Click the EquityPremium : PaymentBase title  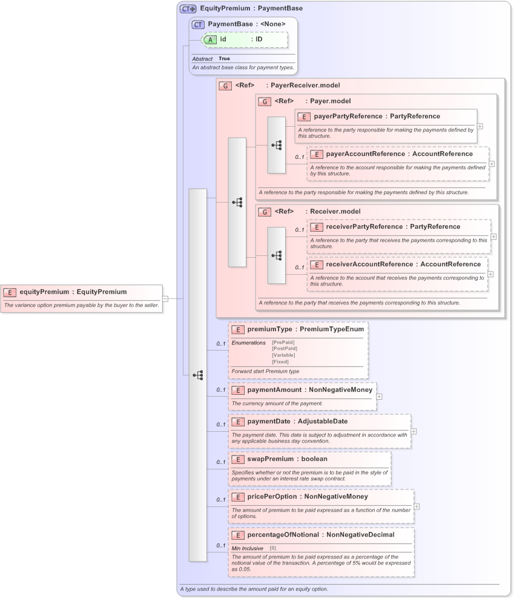tap(251, 8)
